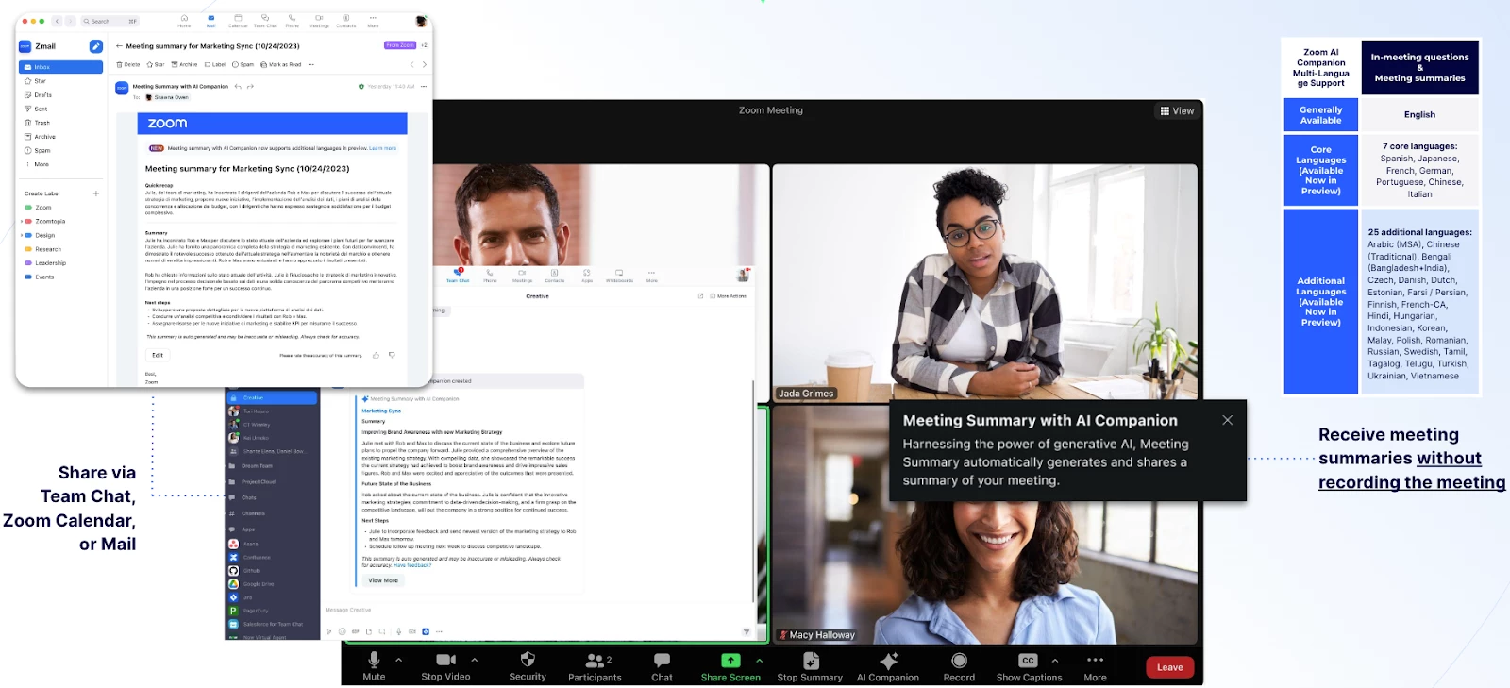The image size is (1510, 688).
Task: Rate the email summary with thumbs up
Action: [x=376, y=356]
